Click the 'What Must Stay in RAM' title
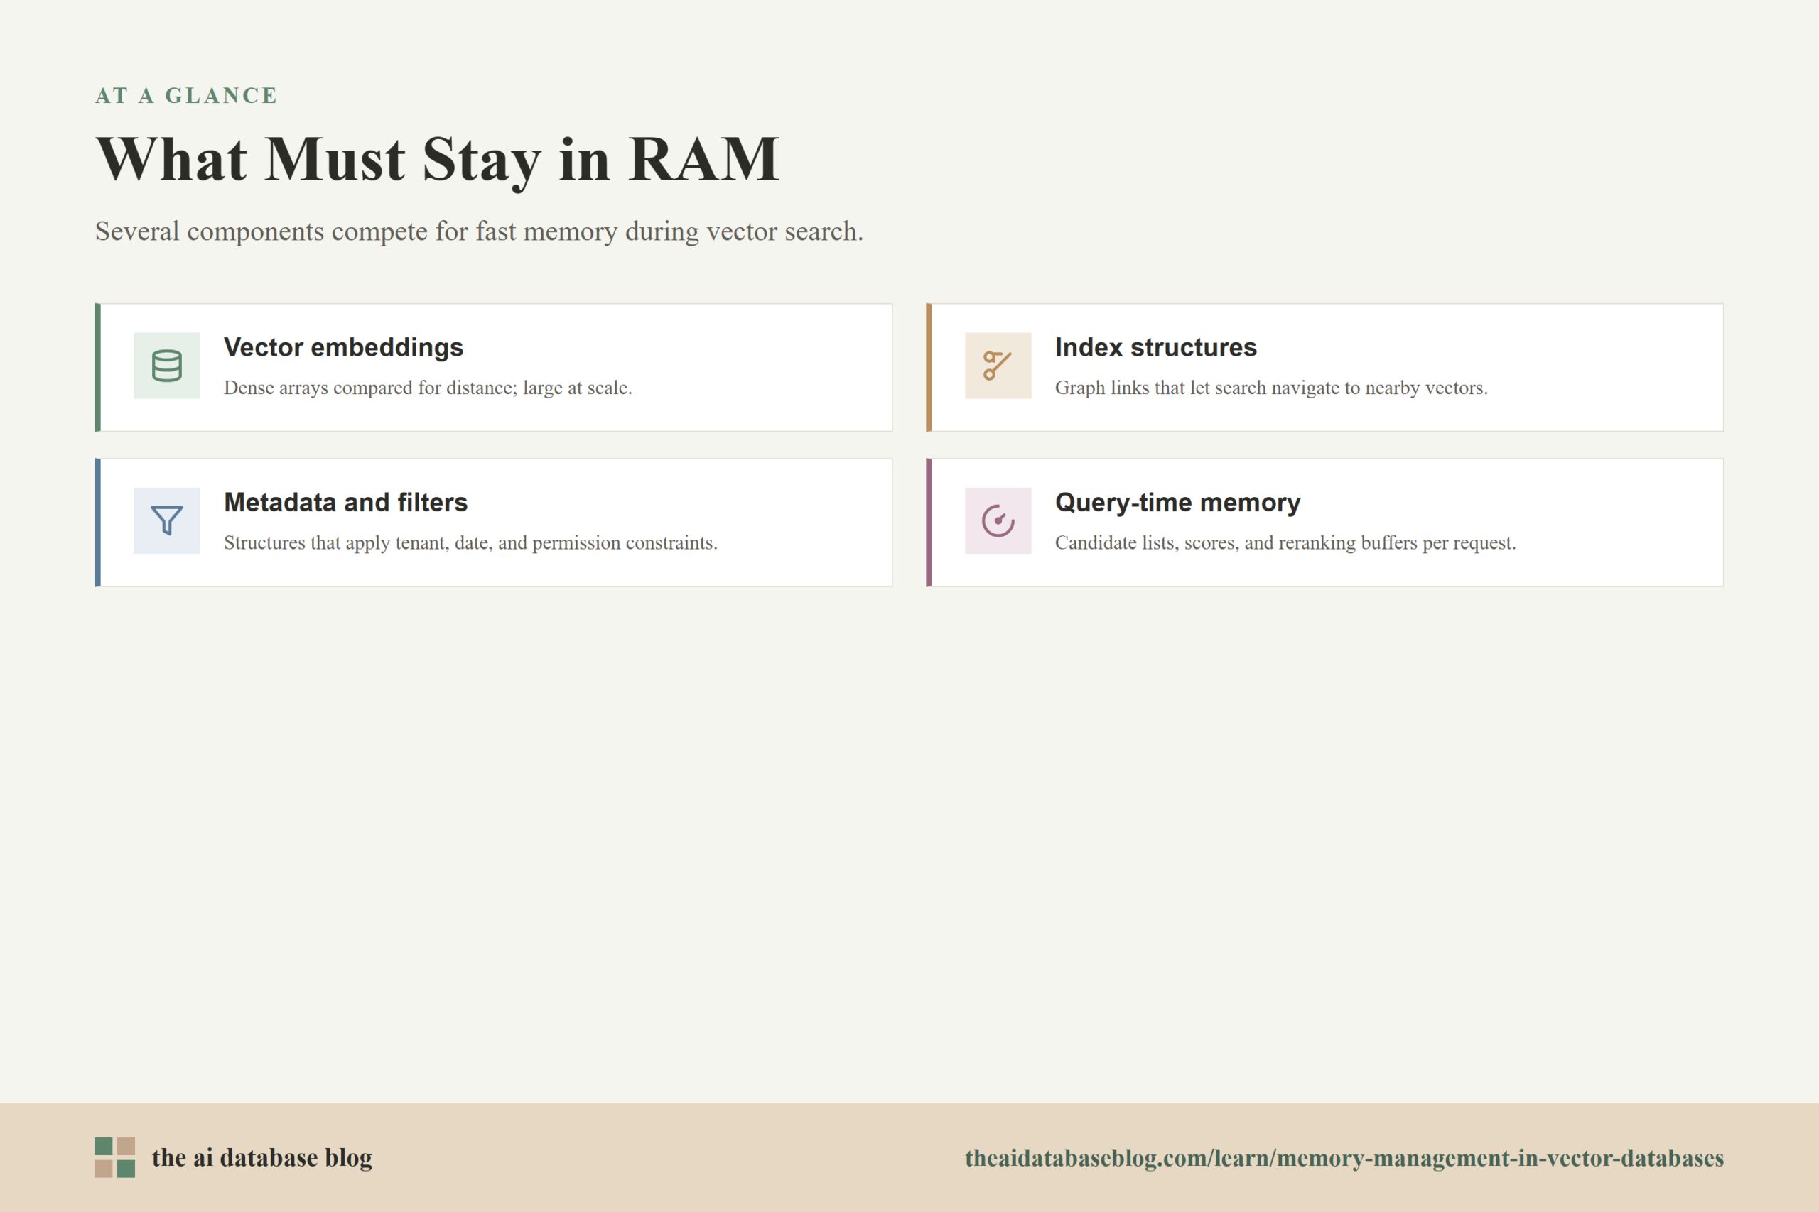Screen dimensions: 1819x1212 (437, 160)
